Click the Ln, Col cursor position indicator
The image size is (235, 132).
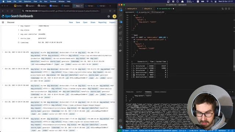[x=194, y=131]
